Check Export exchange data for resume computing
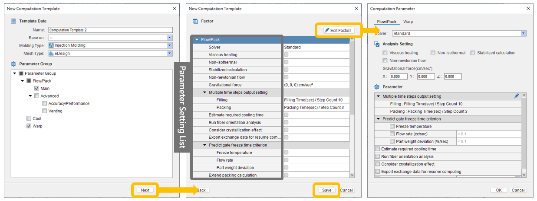The width and height of the screenshot is (537, 201). tap(377, 172)
